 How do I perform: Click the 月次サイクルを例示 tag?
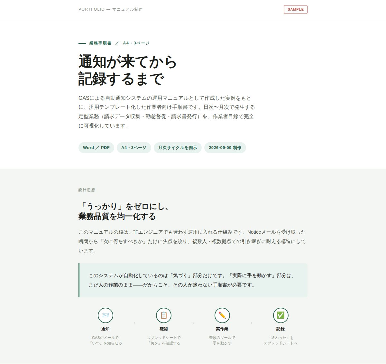point(178,148)
